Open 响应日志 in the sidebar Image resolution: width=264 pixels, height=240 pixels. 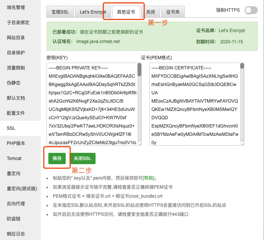[x=16, y=234]
